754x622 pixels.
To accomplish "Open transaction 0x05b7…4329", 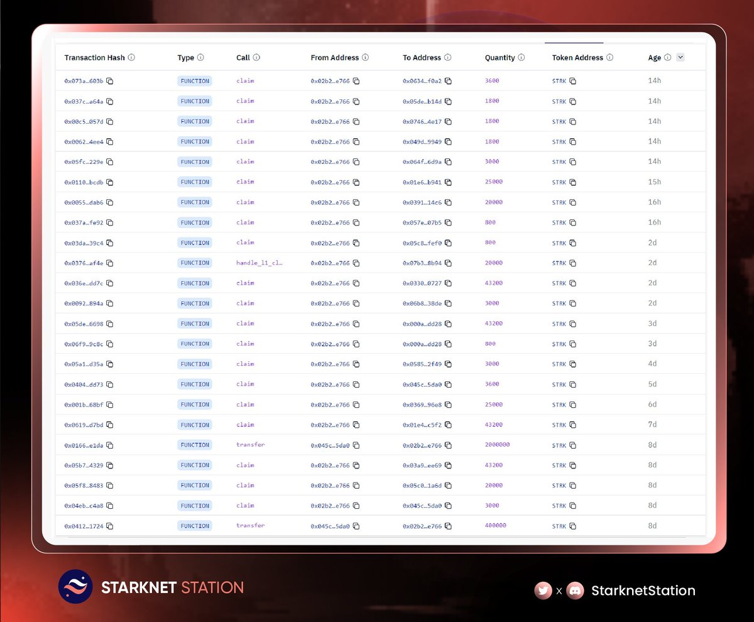I will click(84, 466).
